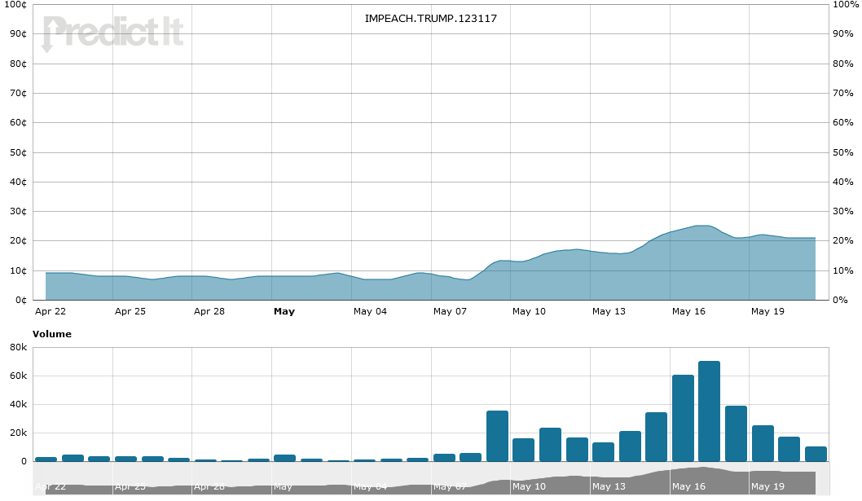
Task: Click the '60k' label on the volume axis
Action: [x=18, y=376]
